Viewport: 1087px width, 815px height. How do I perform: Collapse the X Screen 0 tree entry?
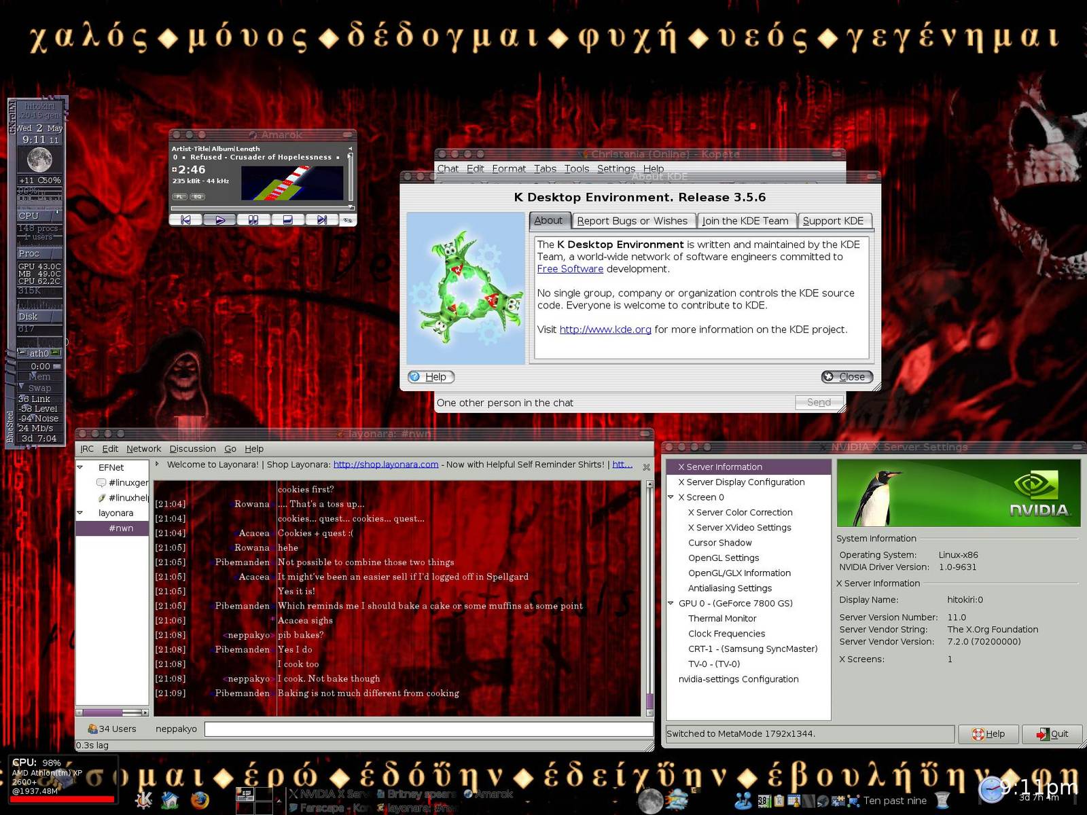[x=671, y=497]
